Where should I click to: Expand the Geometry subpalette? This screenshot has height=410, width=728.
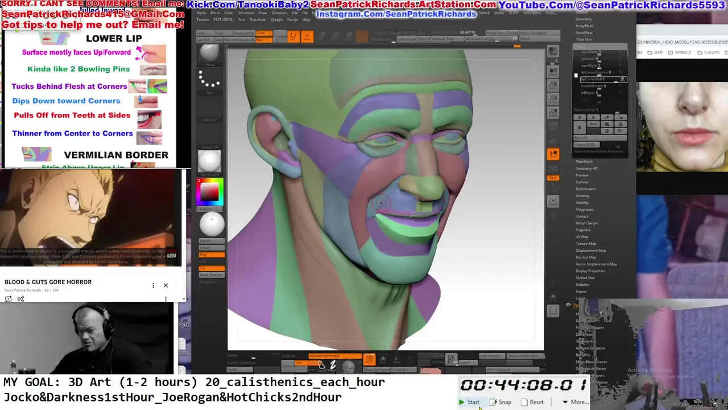click(584, 19)
